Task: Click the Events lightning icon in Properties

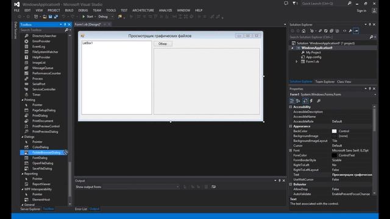Action: (311, 101)
